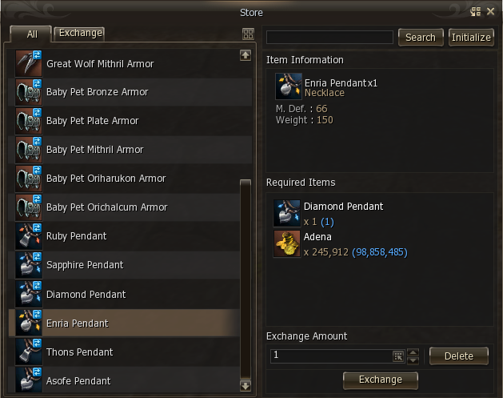Select the Great Wolf Mithril Armor icon
This screenshot has width=503, height=398.
29,63
